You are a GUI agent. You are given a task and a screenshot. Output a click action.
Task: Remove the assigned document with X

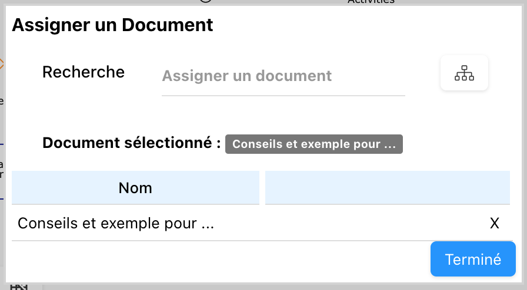coord(495,223)
